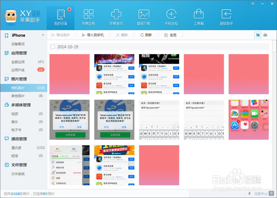Click 导入到手机 import button
The height and width of the screenshot is (198, 277).
[93, 35]
